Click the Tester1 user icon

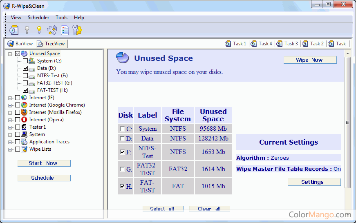(24, 127)
